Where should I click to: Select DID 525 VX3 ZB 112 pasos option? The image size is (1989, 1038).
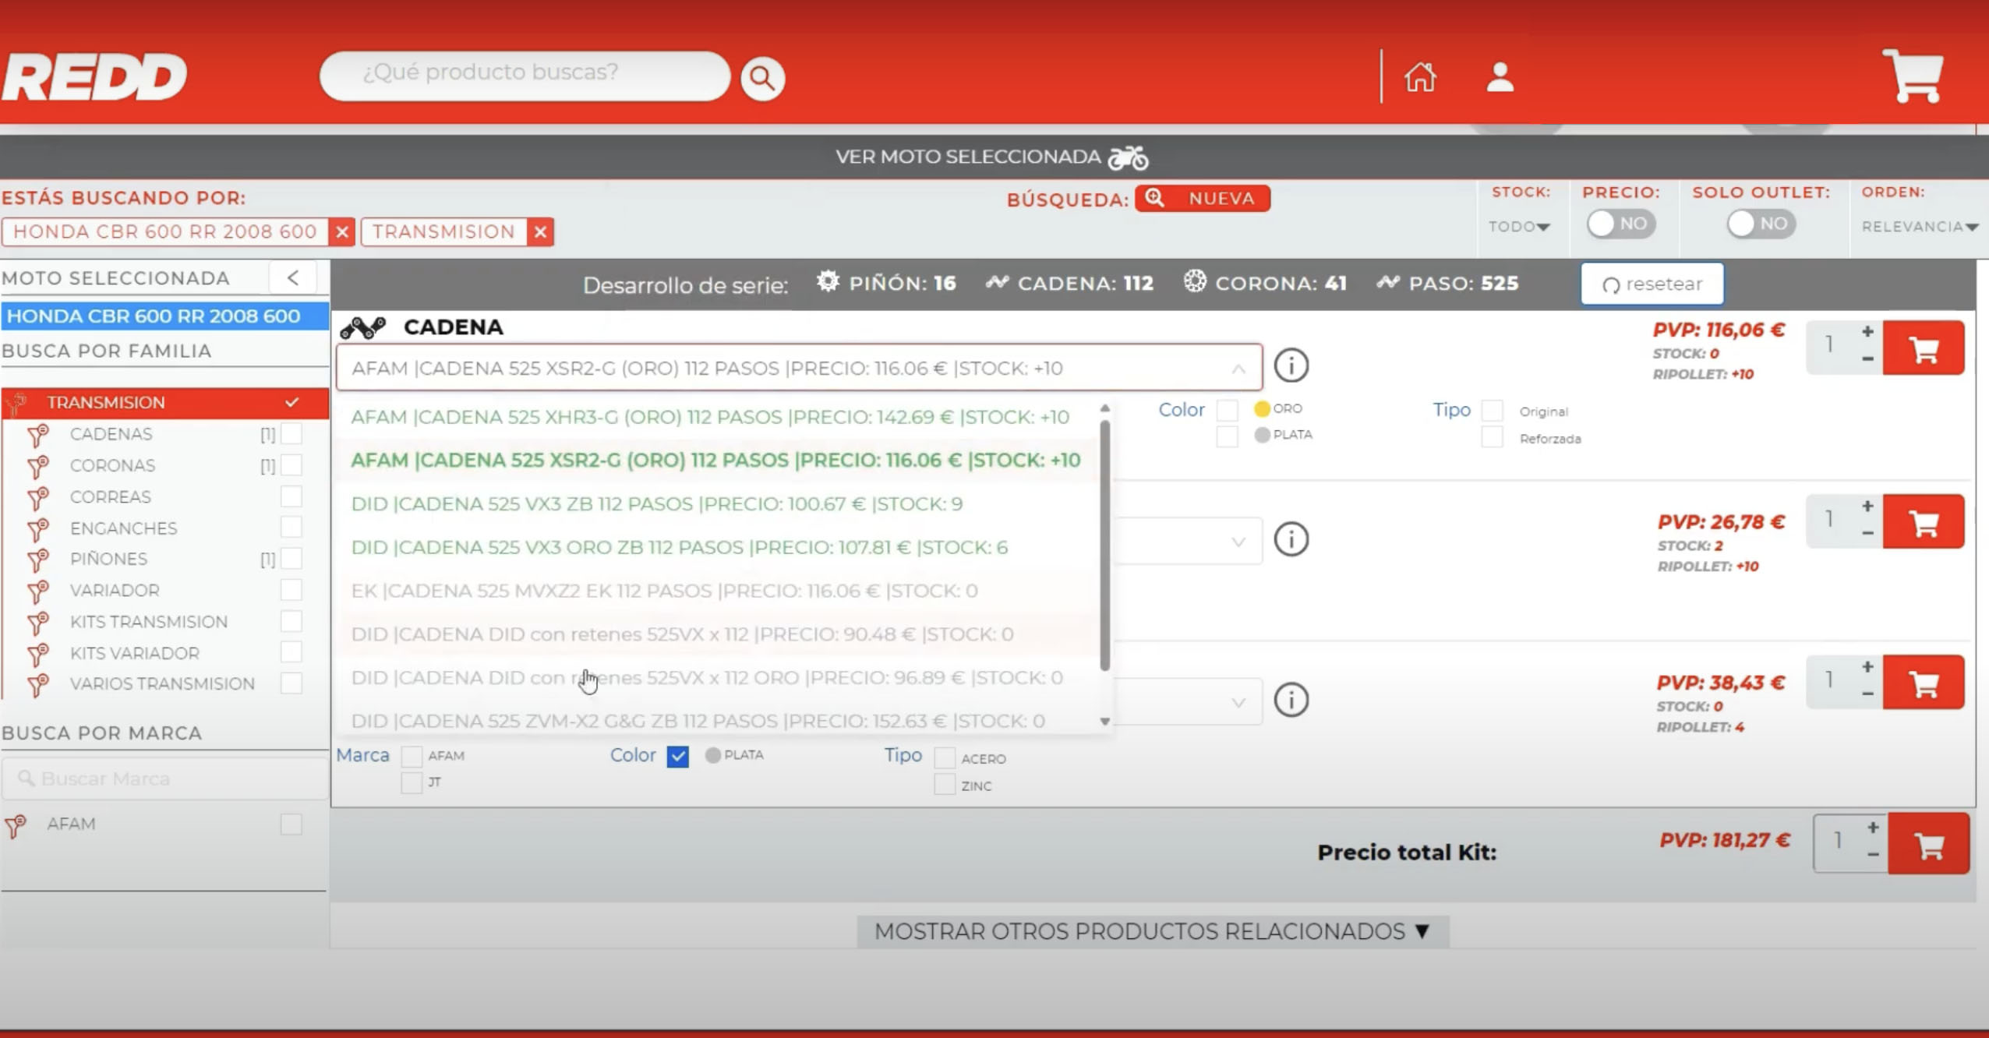coord(657,504)
